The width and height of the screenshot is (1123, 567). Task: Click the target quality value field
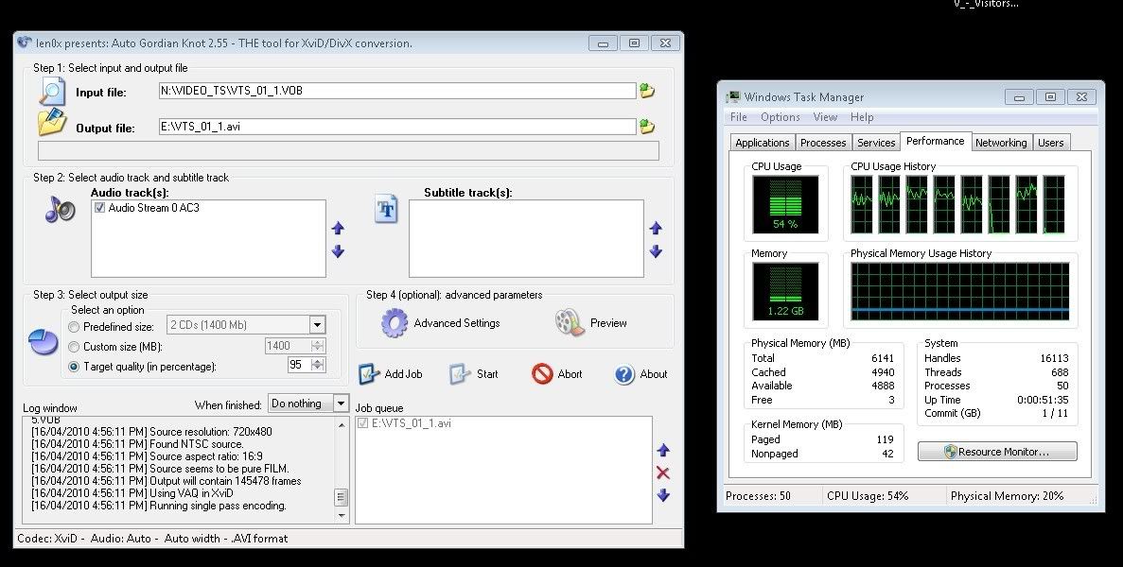coord(299,366)
